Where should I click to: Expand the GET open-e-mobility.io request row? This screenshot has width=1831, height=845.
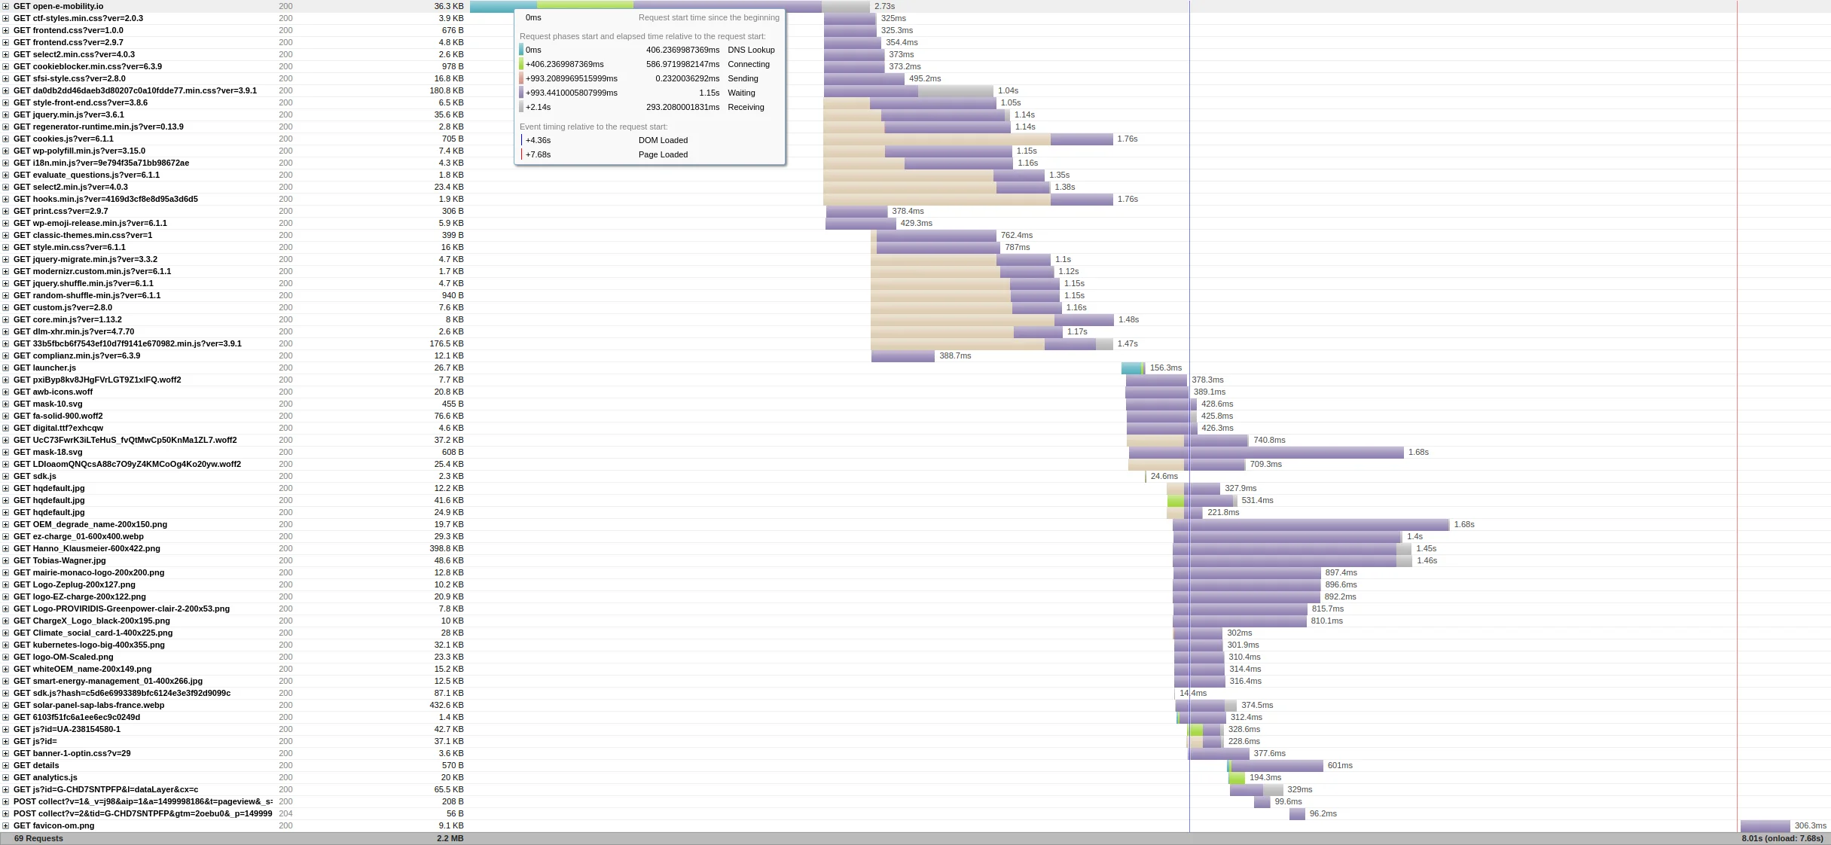coord(5,6)
